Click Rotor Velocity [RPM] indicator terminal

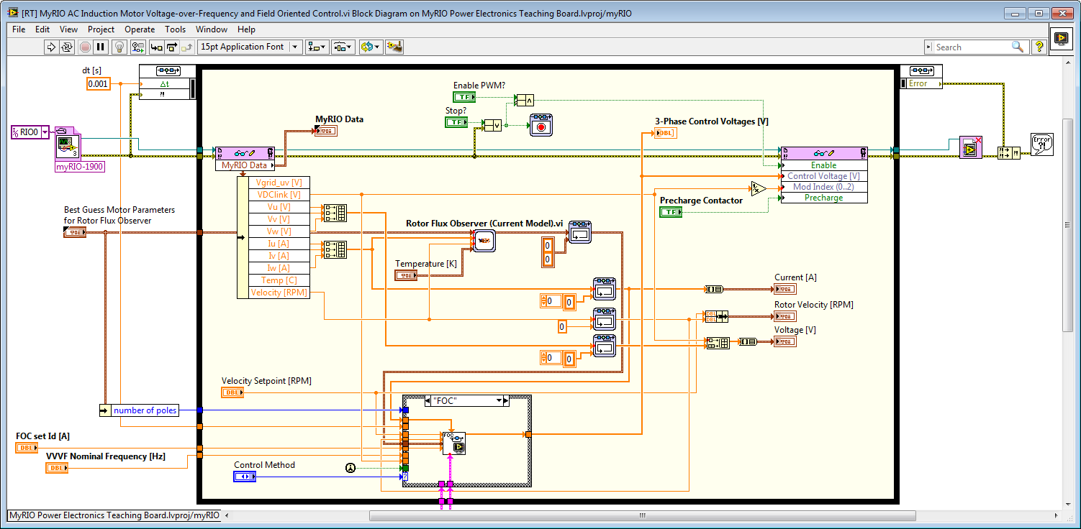pyautogui.click(x=785, y=316)
